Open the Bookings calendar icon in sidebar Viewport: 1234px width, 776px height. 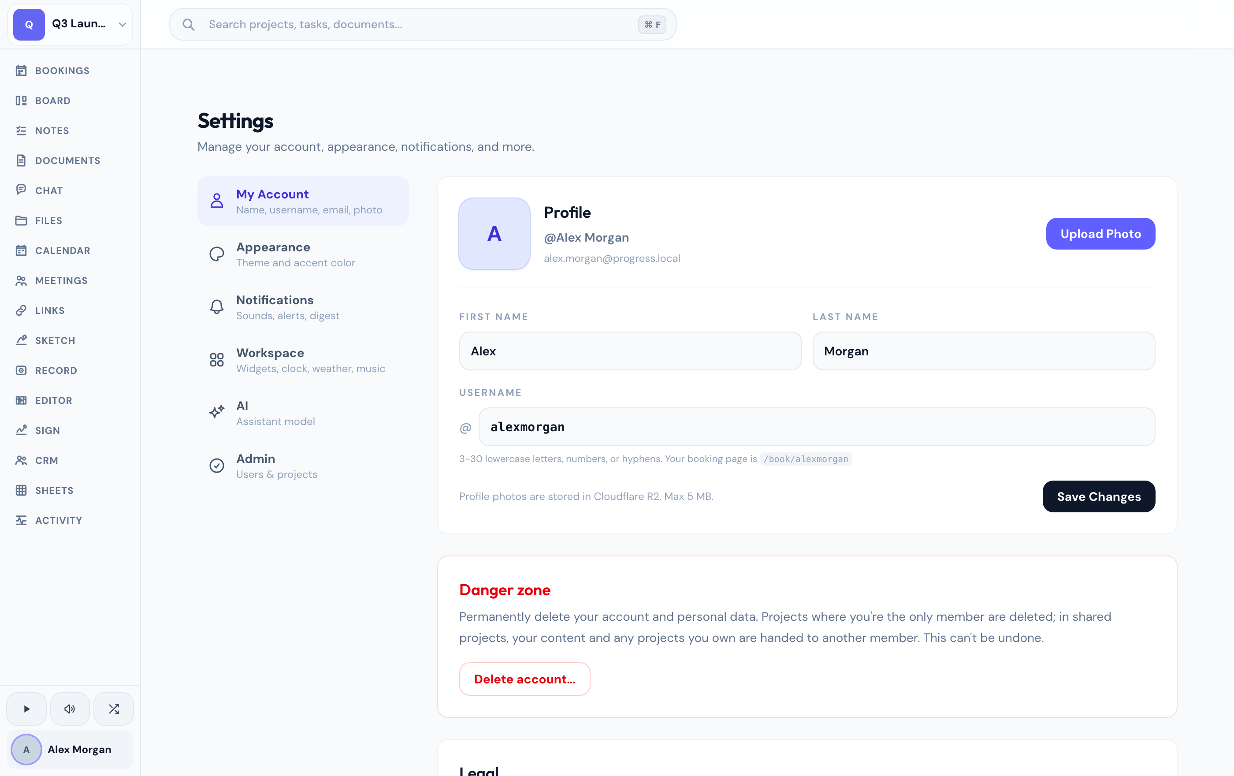point(21,70)
